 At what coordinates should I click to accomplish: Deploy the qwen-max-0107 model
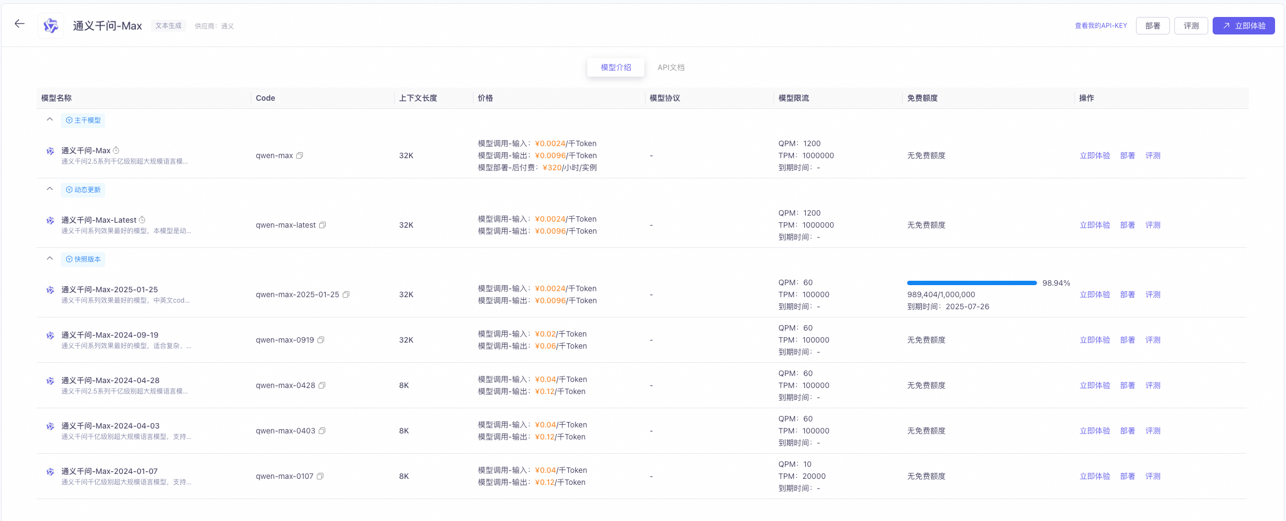1128,476
